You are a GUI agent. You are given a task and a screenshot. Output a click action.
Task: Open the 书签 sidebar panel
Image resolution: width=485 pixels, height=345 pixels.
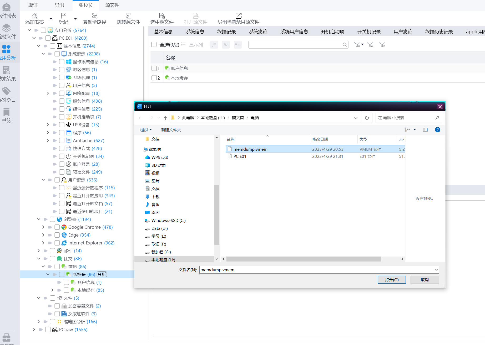[x=6, y=115]
